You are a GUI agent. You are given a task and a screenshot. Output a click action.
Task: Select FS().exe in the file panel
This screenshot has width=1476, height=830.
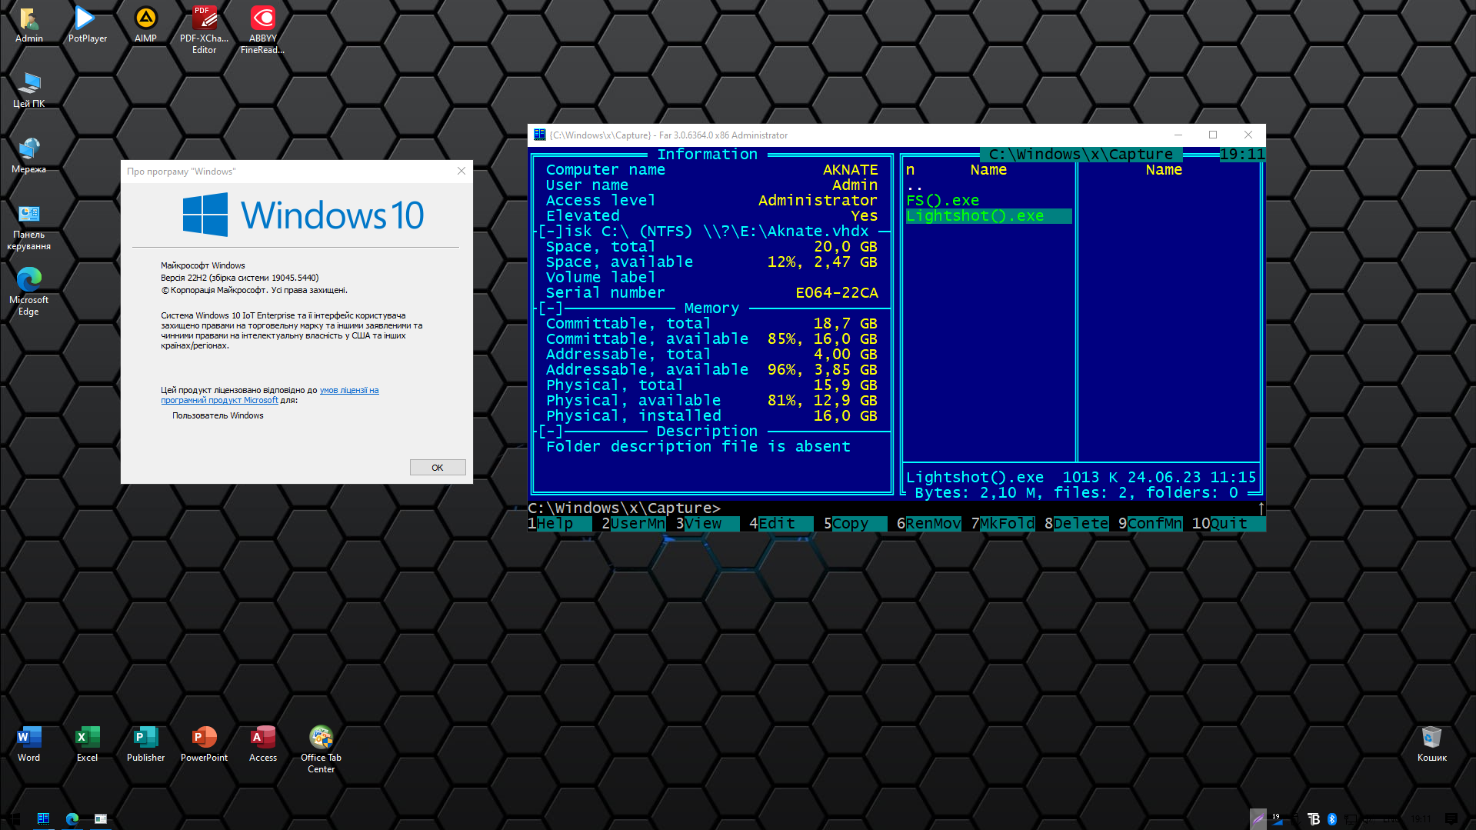click(942, 201)
